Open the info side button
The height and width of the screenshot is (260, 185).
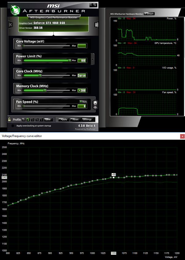pyautogui.click(x=96, y=25)
